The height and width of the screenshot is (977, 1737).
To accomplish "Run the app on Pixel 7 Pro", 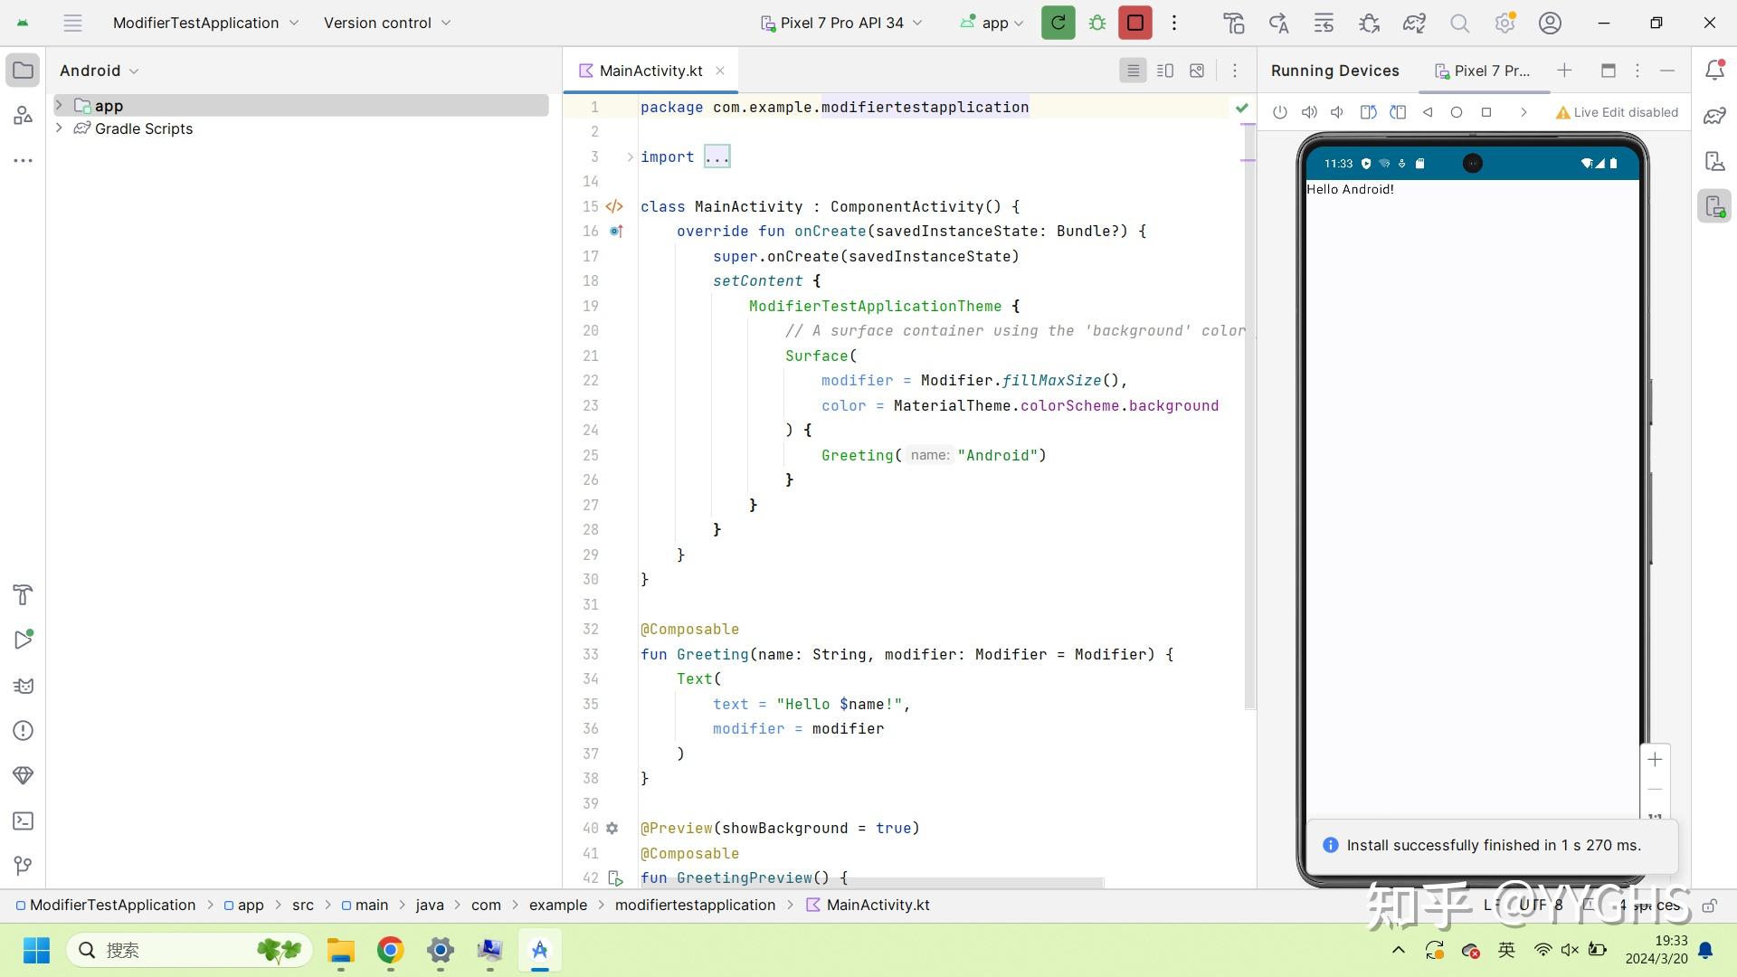I will click(1058, 23).
